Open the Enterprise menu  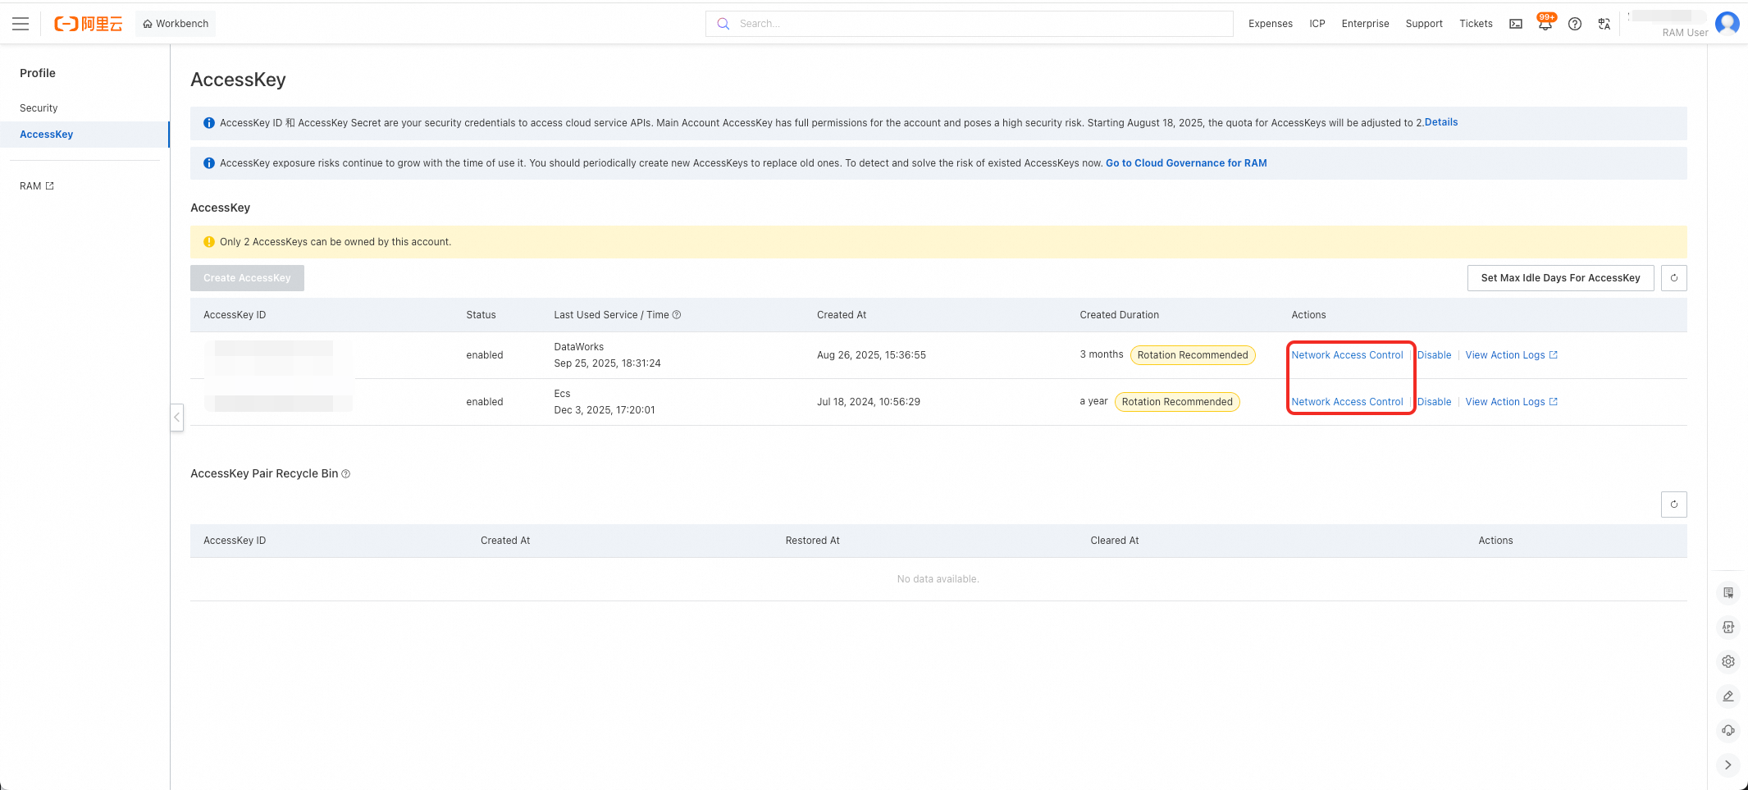tap(1365, 24)
